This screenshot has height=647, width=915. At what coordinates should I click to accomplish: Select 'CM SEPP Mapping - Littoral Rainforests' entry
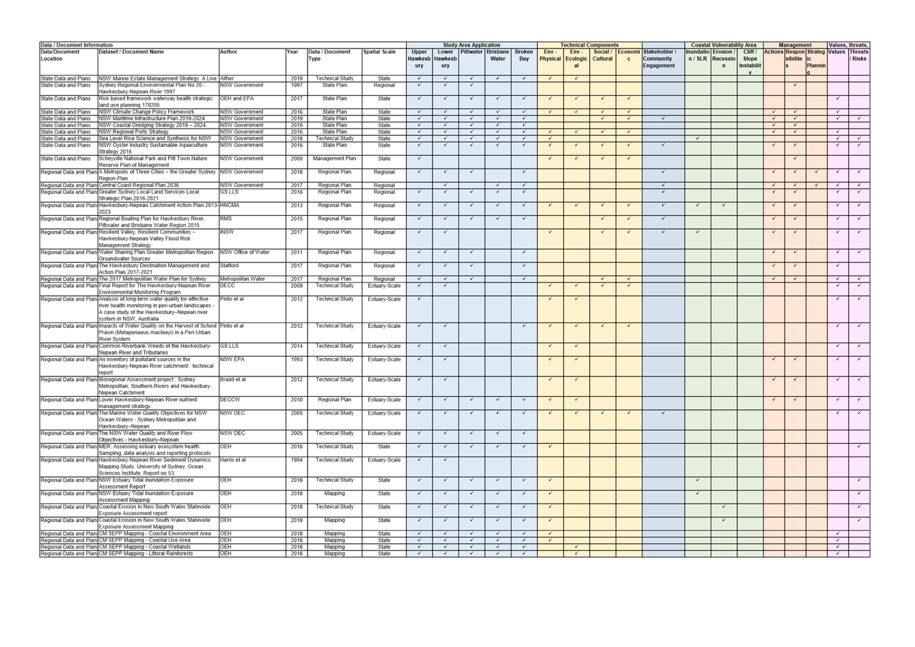coord(158,553)
